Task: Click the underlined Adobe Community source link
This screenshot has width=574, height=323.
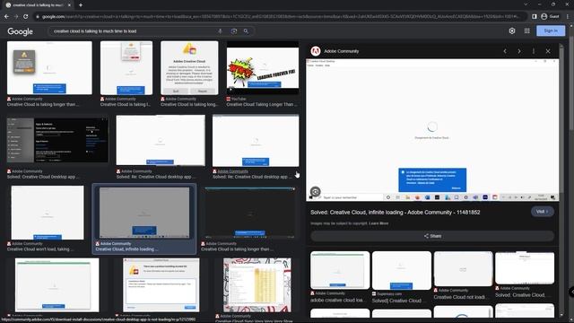Action: pos(232,171)
